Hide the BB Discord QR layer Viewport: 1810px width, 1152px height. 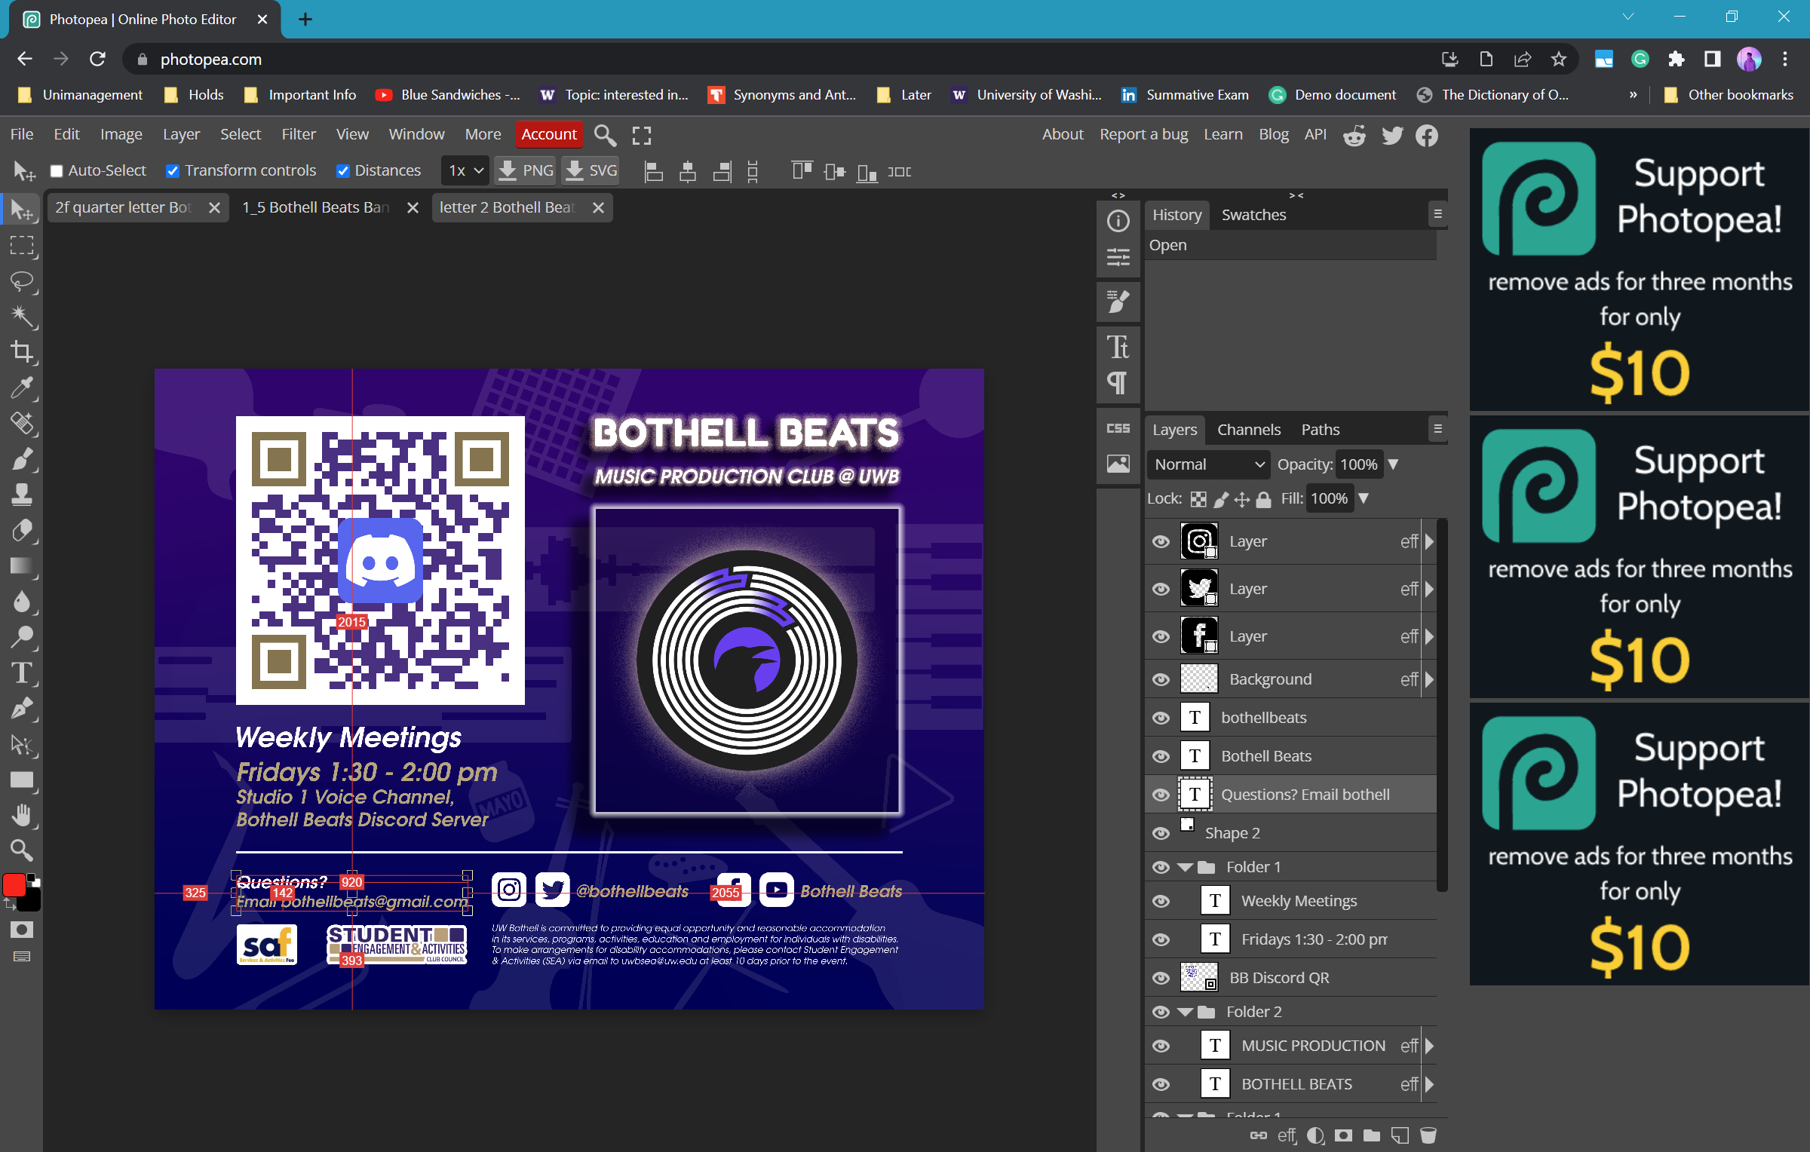1161,978
